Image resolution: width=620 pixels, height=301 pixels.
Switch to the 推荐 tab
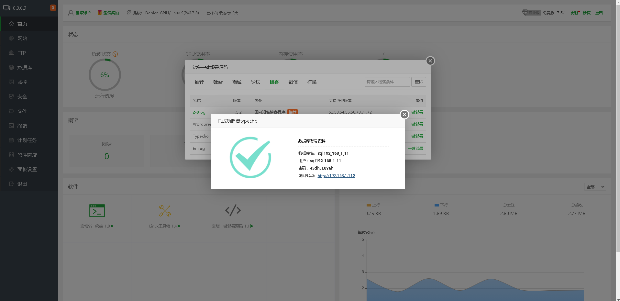coord(199,82)
